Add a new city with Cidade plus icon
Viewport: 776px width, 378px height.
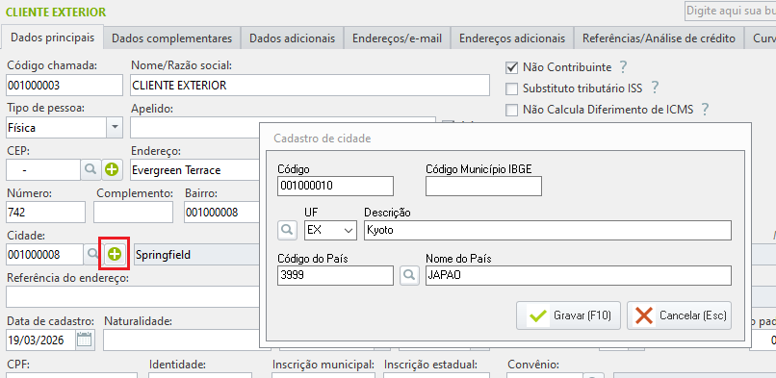coord(115,255)
